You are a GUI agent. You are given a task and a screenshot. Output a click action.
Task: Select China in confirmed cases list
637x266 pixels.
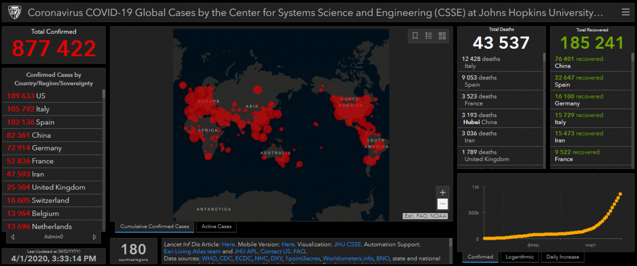click(x=52, y=135)
